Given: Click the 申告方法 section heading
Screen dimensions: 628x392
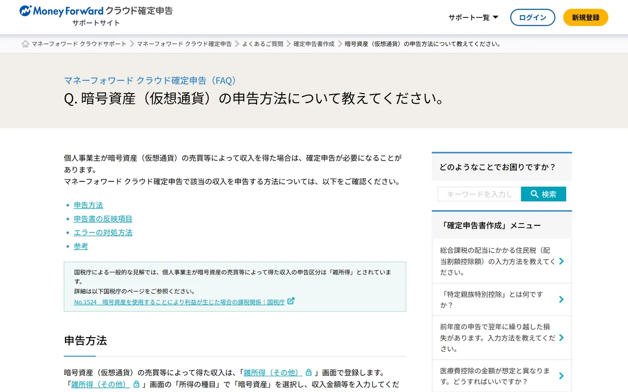Looking at the screenshot, I should pos(85,341).
